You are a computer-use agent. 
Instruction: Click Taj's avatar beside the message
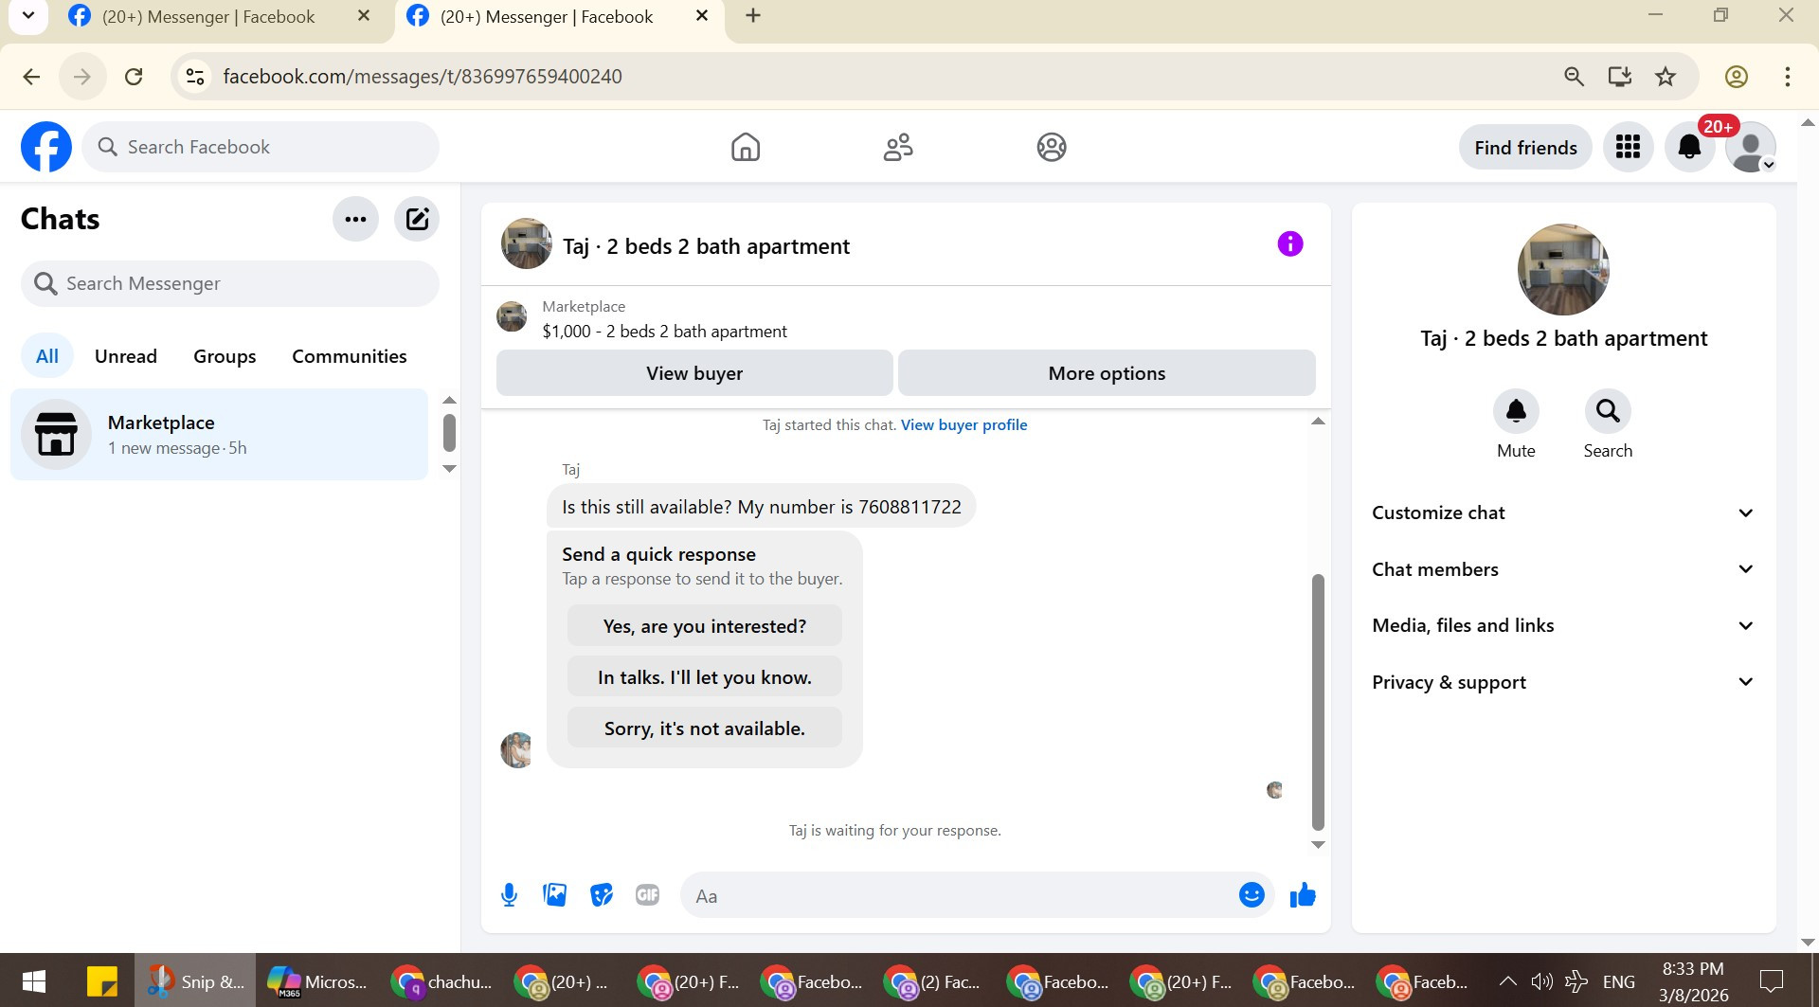[x=516, y=749]
